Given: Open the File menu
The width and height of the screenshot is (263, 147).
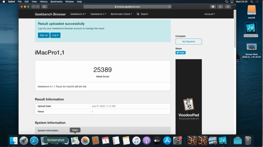Looking at the screenshot, I should pos(20,2).
